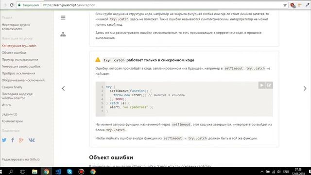Open the hamburger sidebar menu

pos(63,17)
